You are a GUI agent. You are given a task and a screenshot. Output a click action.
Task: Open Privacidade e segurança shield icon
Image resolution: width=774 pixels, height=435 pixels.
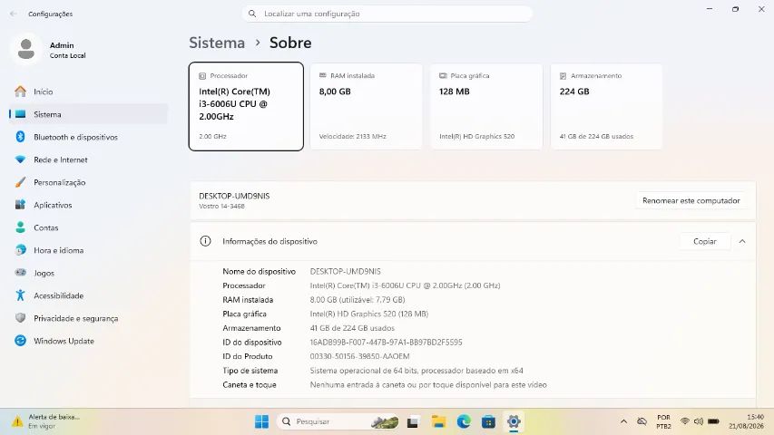(20, 317)
